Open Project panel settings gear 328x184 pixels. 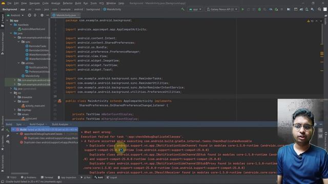(x=42, y=15)
